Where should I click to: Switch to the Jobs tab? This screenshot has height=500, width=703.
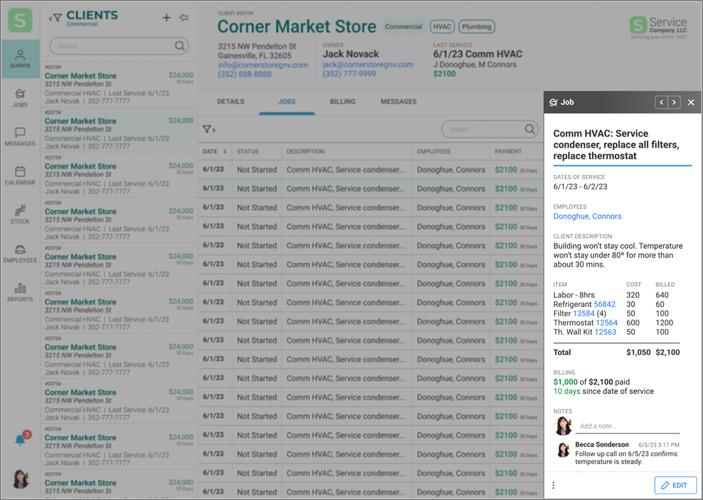pyautogui.click(x=287, y=102)
